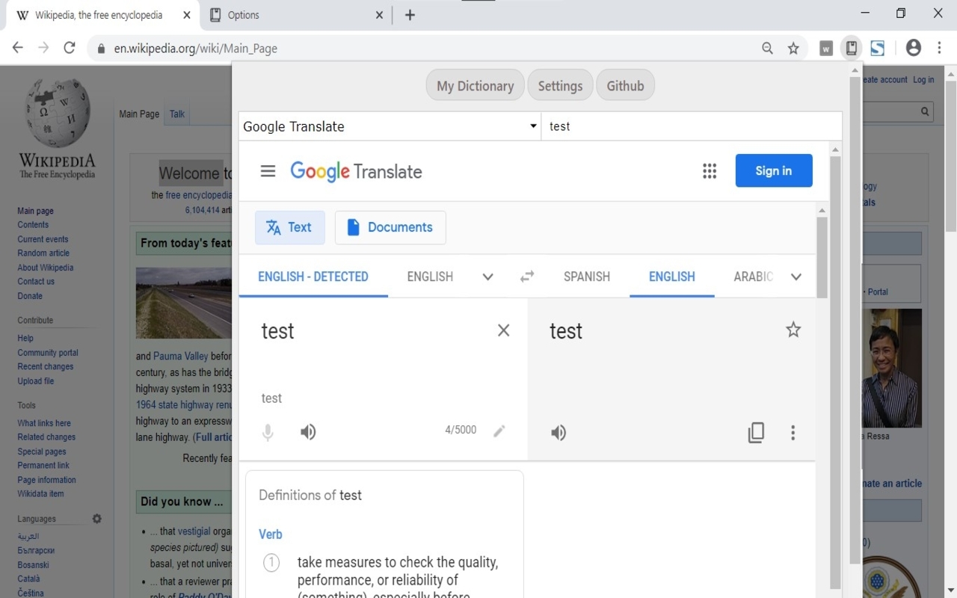Open Wikipedia Community portal link
This screenshot has width=957, height=598.
[48, 353]
